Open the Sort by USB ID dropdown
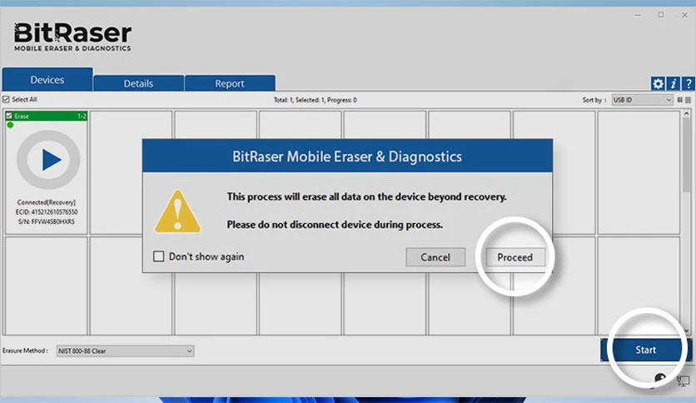Screen dimensions: 696x403 click(642, 100)
